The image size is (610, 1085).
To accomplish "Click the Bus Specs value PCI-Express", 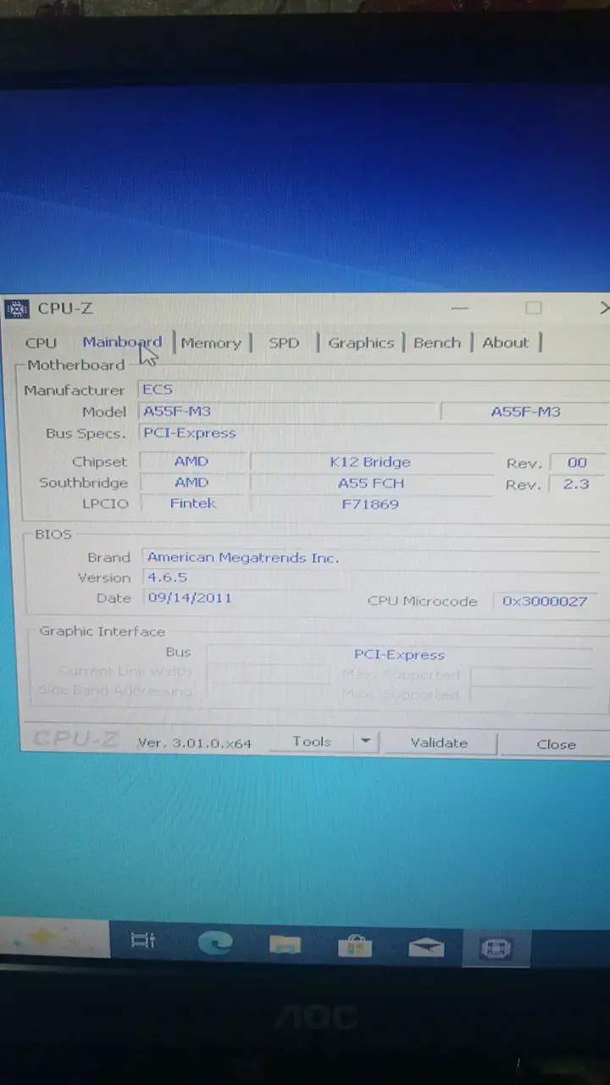I will click(x=373, y=433).
